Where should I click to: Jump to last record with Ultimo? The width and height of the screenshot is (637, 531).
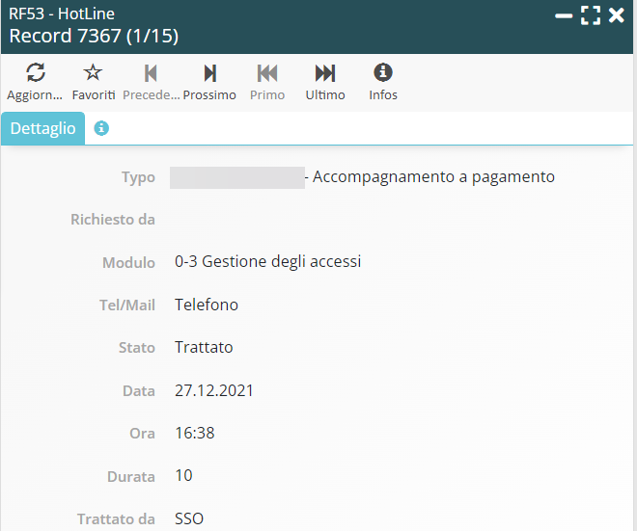325,73
